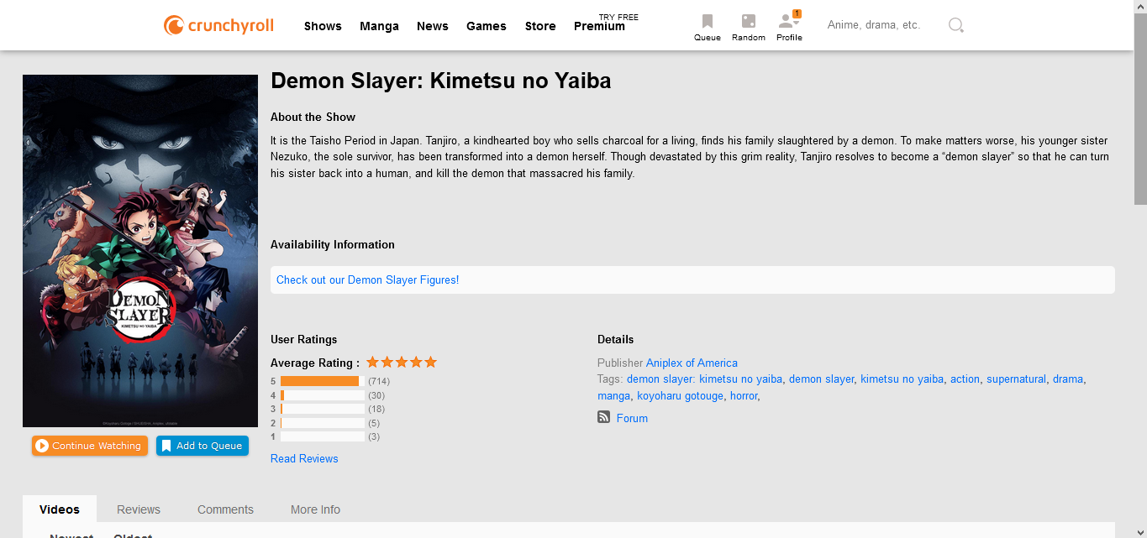Screen dimensions: 1147x538
Task: Open the Queue bookmark icon
Action: tap(708, 21)
